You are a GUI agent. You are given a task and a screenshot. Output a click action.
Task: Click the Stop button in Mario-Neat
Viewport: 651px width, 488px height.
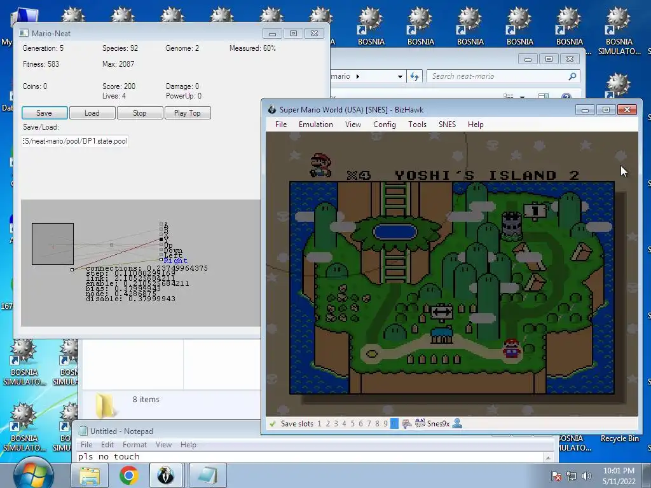[140, 113]
